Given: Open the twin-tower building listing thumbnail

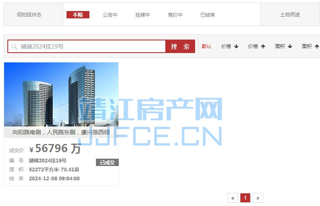Looking at the screenshot, I should coord(61,95).
